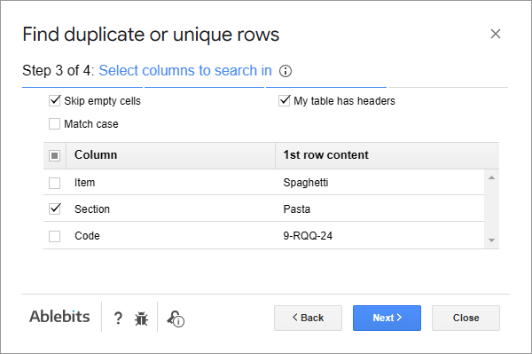
Task: Click the Close button
Action: click(x=465, y=318)
